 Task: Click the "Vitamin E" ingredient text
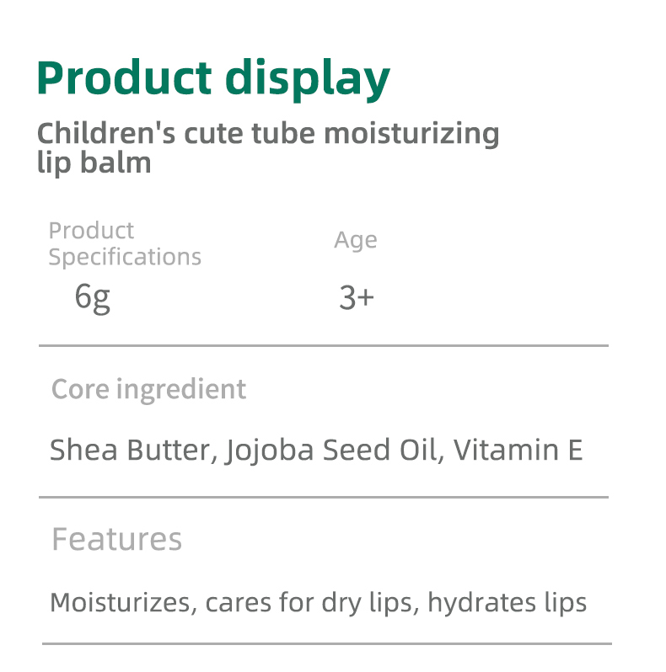(518, 450)
